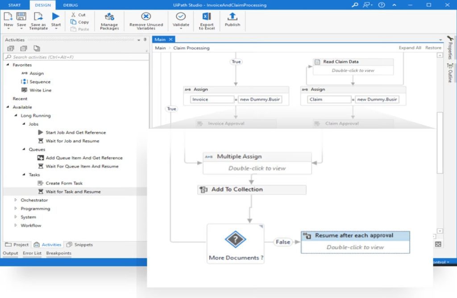This screenshot has width=457, height=298.
Task: Open the Snippets panel tab
Action: (x=81, y=244)
